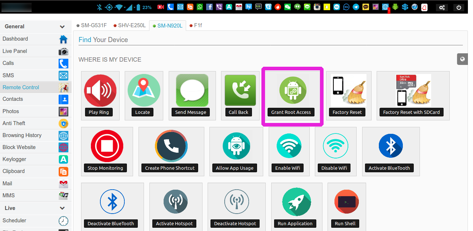Select the Grant Root Access Android icon

[293, 91]
